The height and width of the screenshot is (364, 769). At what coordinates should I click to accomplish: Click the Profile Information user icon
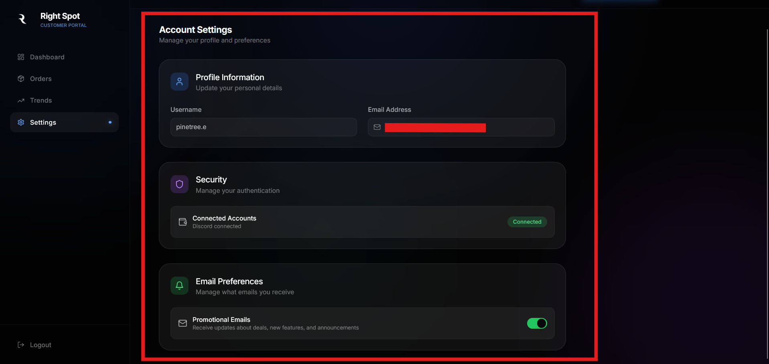click(x=179, y=82)
